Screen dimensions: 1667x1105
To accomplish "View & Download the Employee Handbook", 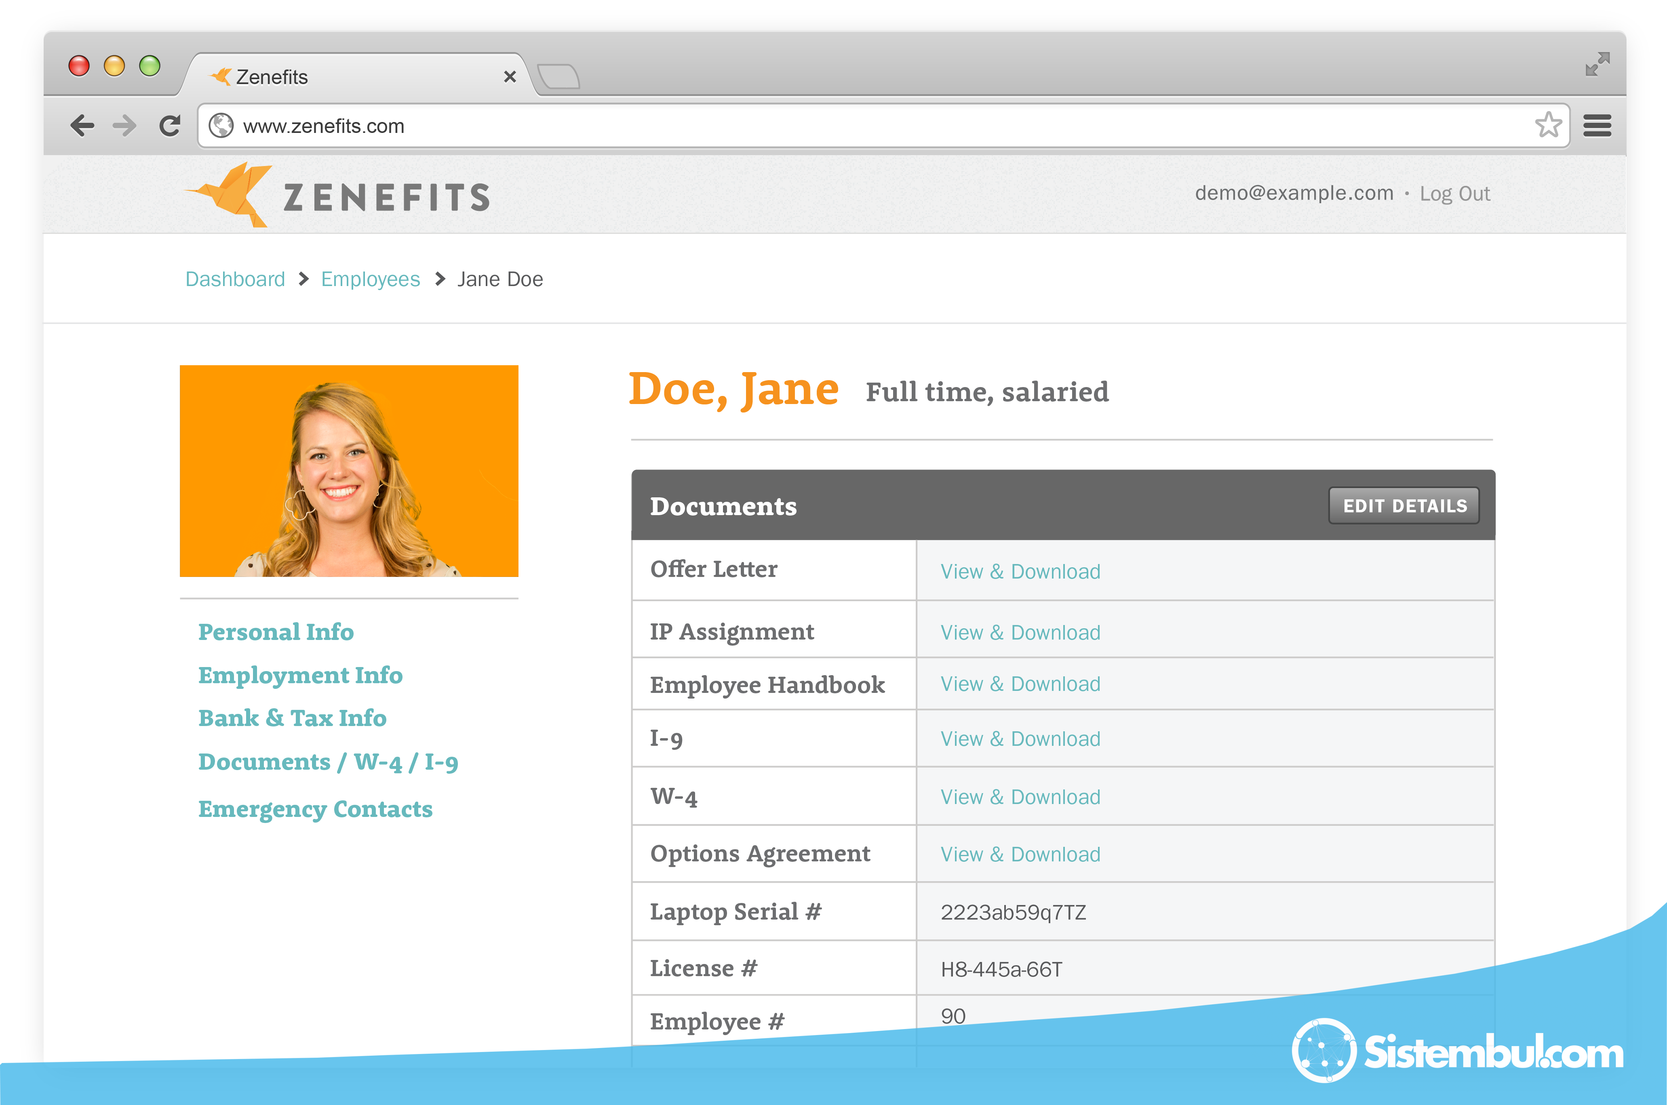I will pyautogui.click(x=1020, y=684).
